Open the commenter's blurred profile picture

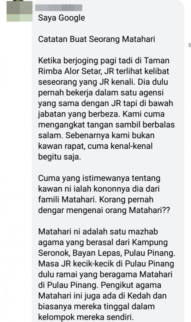point(20,11)
